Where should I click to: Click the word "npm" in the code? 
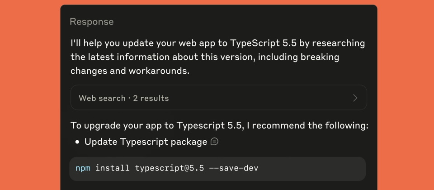click(x=83, y=168)
